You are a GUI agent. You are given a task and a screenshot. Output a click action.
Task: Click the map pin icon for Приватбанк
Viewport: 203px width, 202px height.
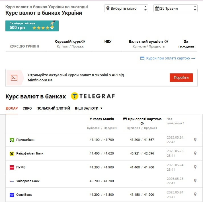click(x=195, y=140)
